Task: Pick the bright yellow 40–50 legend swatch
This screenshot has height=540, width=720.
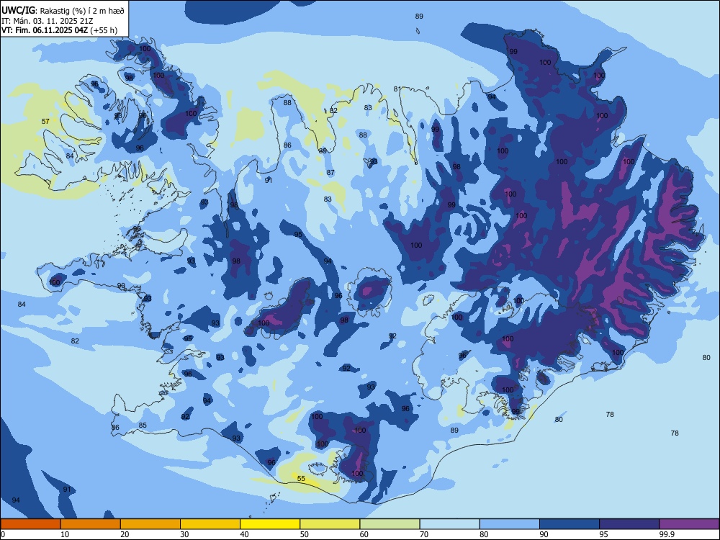Action: click(270, 524)
